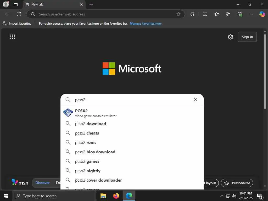The image size is (268, 201).
Task: Click the Edge taskbar icon
Action: tap(129, 196)
